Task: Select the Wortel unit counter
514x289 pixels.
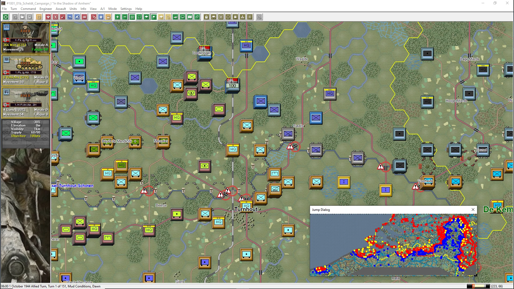Action: click(x=79, y=78)
